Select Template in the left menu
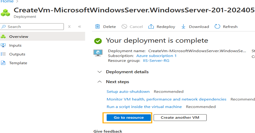This screenshot has height=133, width=255. click(x=18, y=63)
